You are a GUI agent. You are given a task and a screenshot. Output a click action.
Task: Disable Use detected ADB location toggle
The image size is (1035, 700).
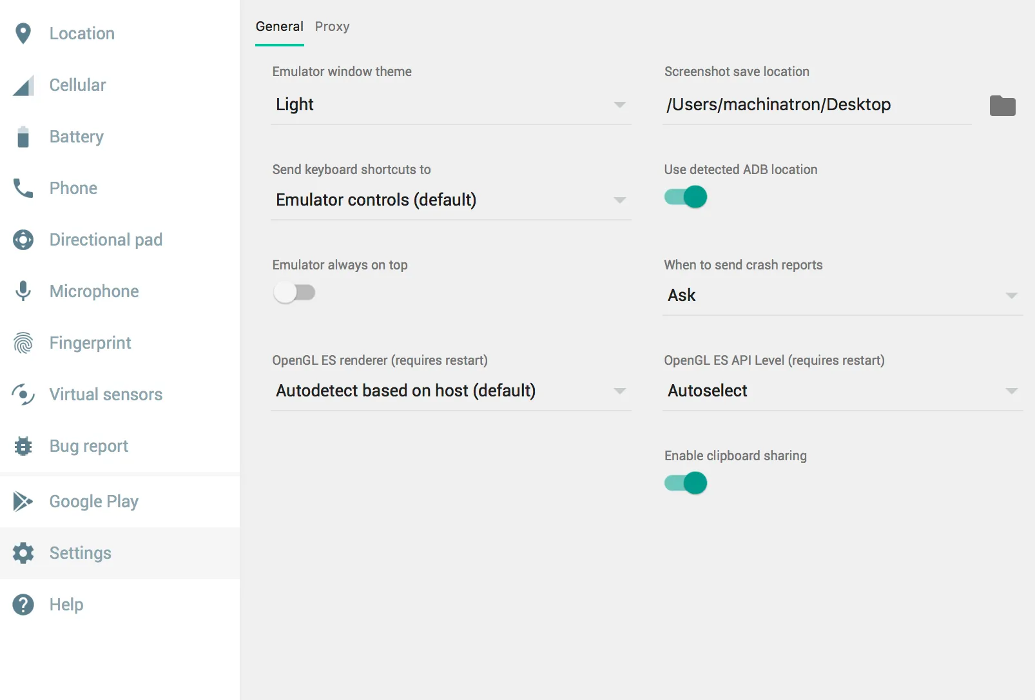coord(686,197)
